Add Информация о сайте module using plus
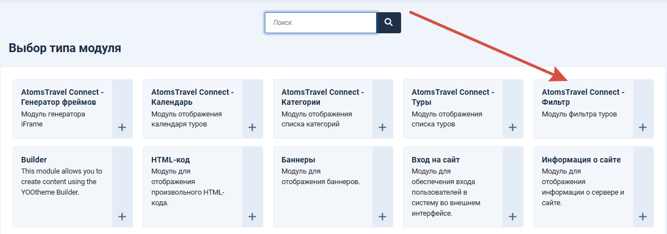This screenshot has height=234, width=667. click(x=643, y=217)
